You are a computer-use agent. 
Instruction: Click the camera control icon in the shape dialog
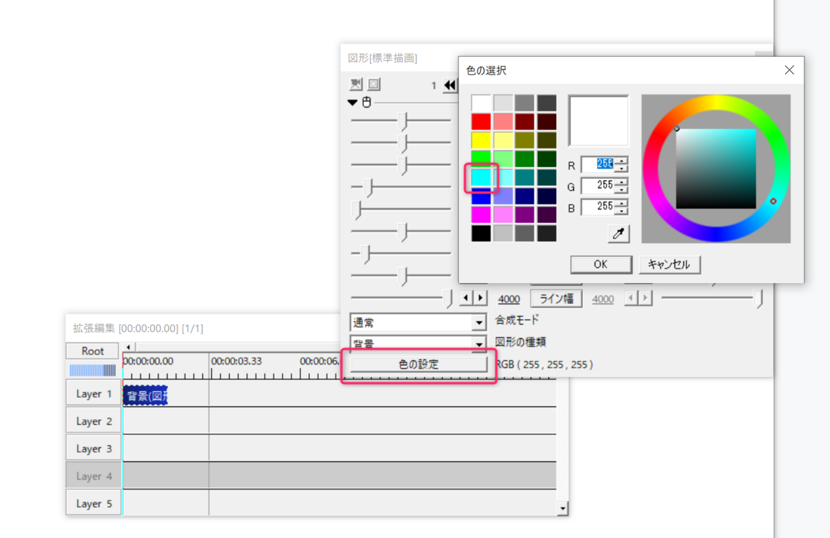[x=356, y=84]
